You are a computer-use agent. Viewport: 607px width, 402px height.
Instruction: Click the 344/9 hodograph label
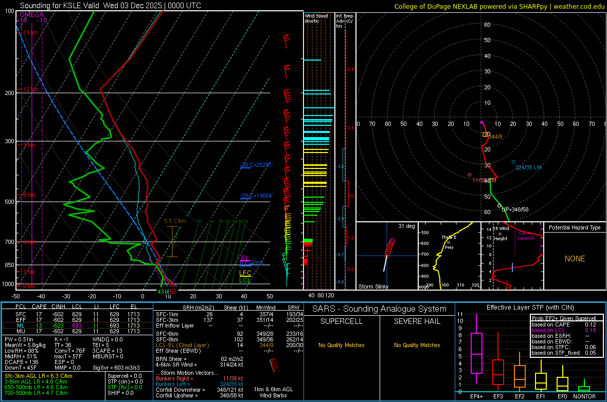[495, 137]
